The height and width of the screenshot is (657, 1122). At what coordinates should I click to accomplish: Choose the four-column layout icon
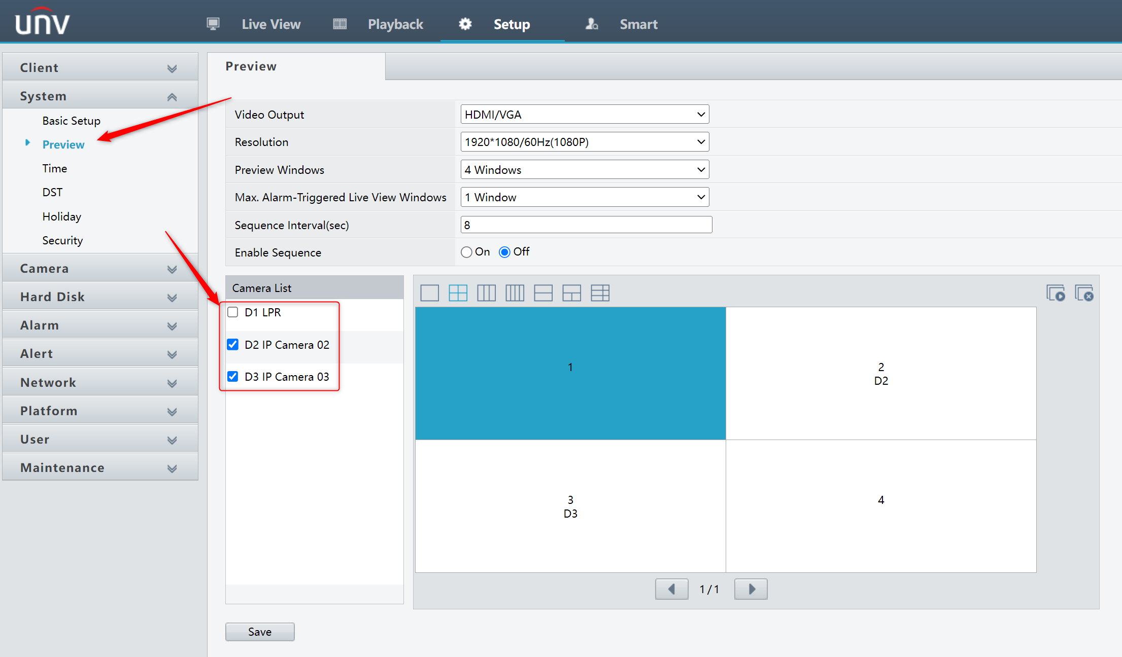click(515, 293)
